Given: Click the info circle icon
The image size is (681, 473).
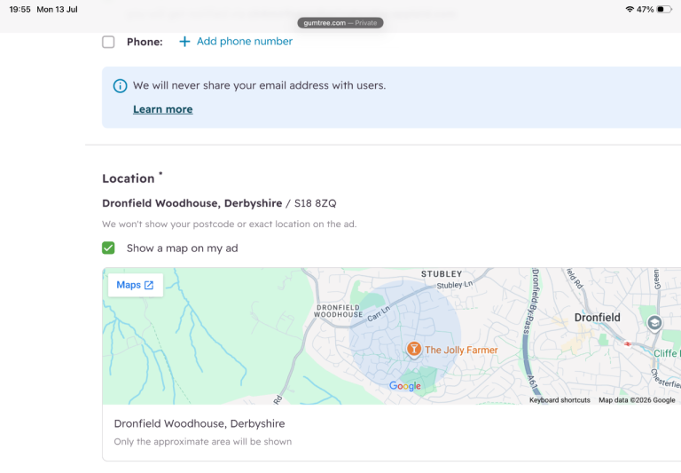Looking at the screenshot, I should (x=121, y=86).
